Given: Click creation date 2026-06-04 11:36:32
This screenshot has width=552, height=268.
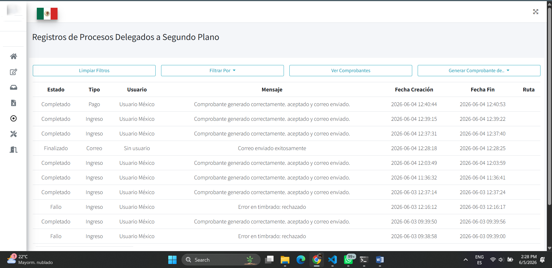Looking at the screenshot, I should (414, 178).
